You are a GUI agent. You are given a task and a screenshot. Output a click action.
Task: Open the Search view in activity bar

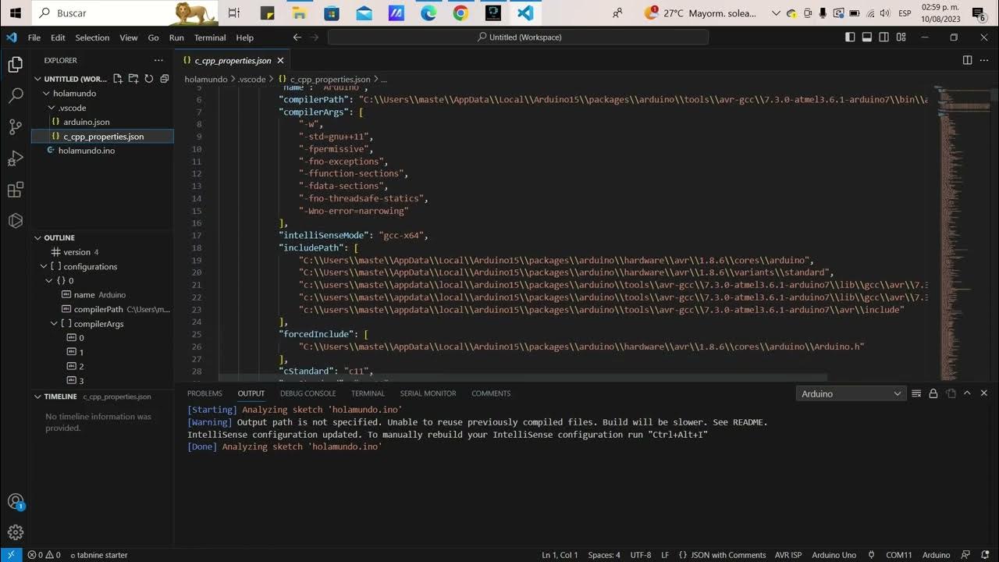tap(15, 96)
